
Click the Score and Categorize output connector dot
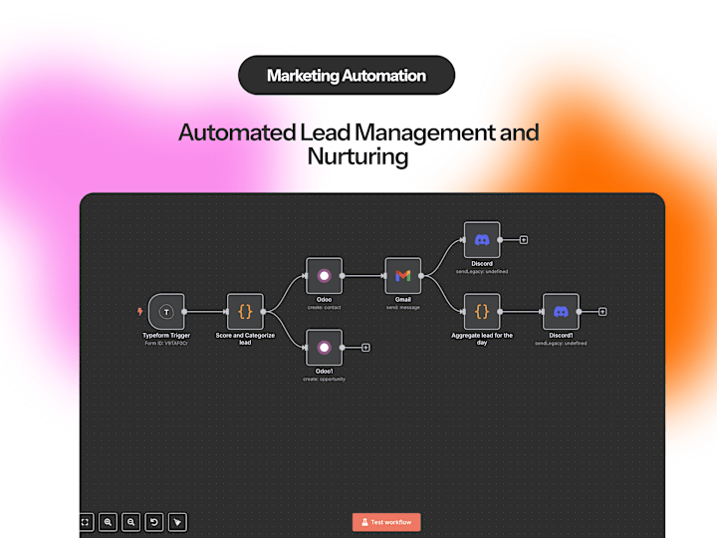(x=263, y=312)
